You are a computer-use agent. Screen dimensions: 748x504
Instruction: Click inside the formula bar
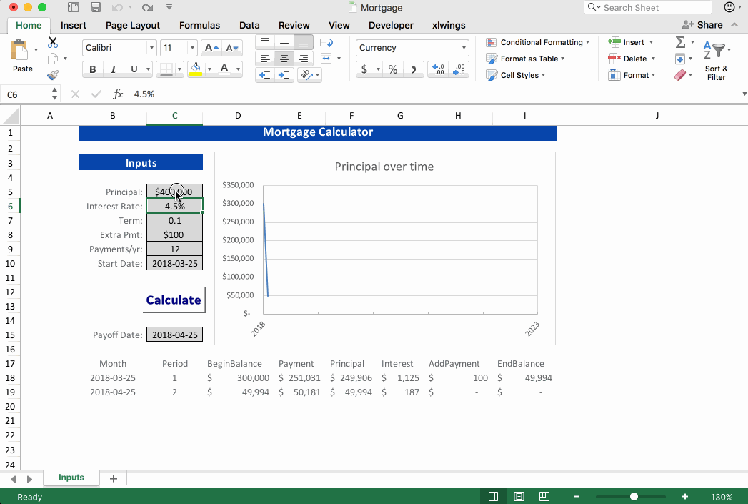286,94
